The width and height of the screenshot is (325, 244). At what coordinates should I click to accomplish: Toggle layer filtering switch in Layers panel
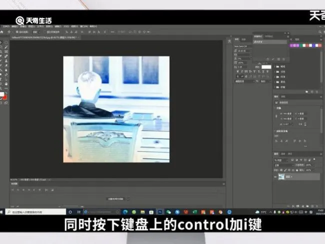click(314, 159)
